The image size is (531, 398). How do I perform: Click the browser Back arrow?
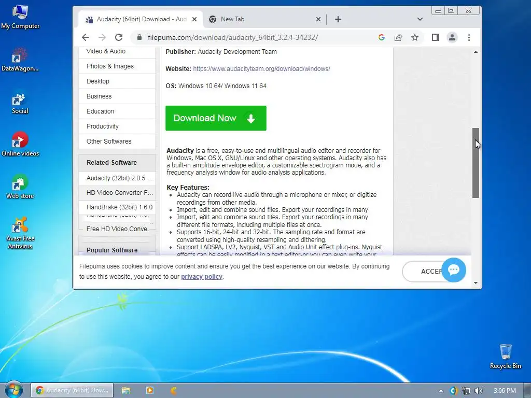[86, 37]
